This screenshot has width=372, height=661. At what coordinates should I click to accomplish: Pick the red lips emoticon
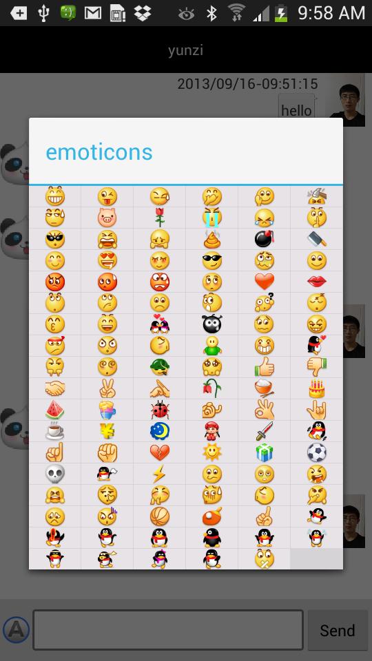pyautogui.click(x=317, y=282)
